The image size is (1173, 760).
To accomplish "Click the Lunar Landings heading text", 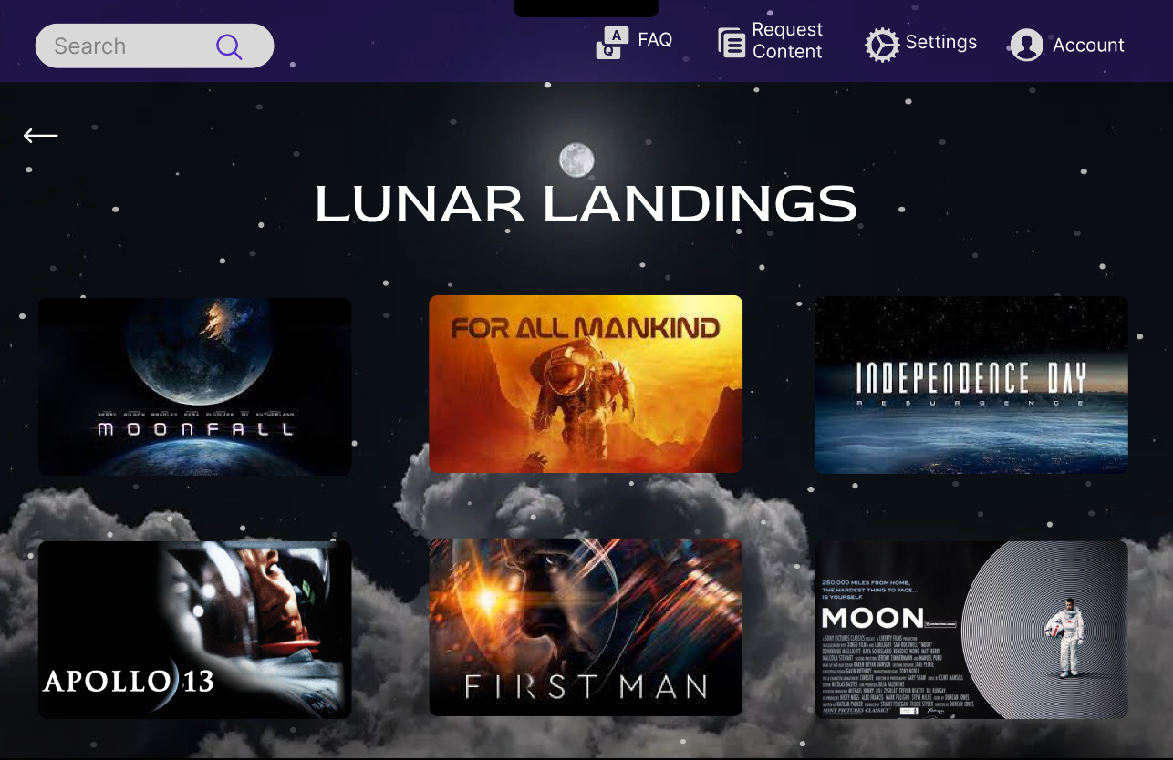I will 586,203.
